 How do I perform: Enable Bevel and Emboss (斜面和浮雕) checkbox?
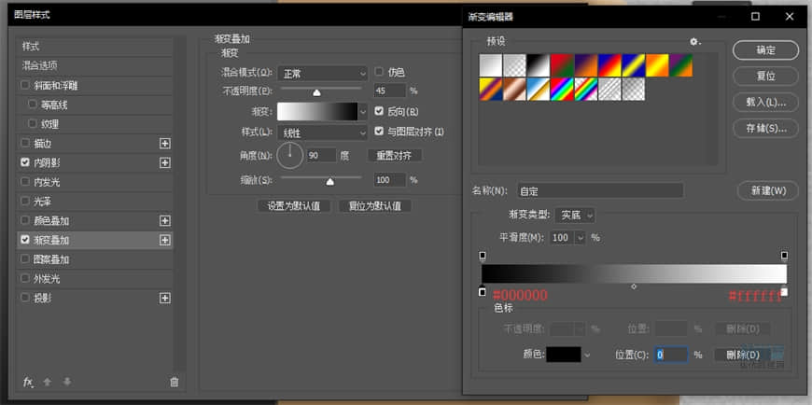[x=25, y=86]
